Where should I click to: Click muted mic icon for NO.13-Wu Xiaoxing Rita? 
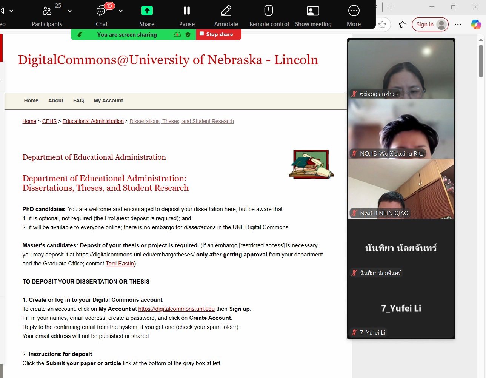point(354,154)
